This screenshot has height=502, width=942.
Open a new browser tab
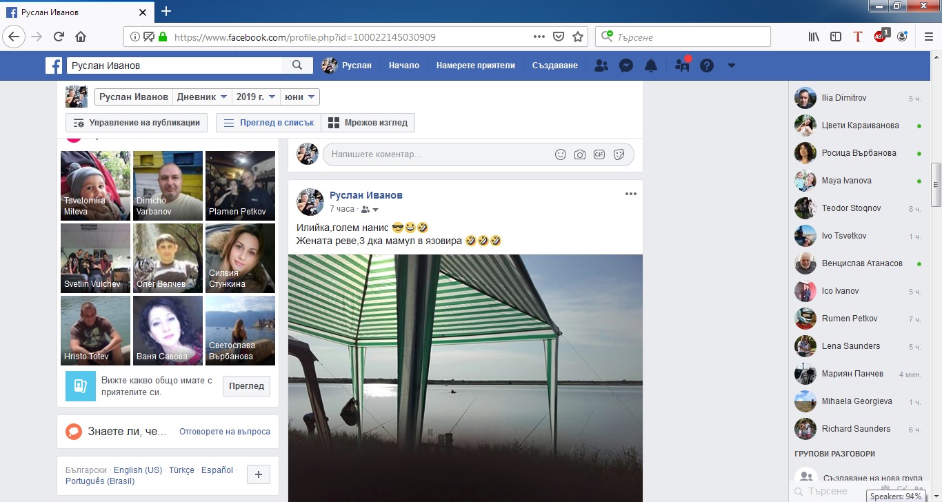click(x=166, y=11)
